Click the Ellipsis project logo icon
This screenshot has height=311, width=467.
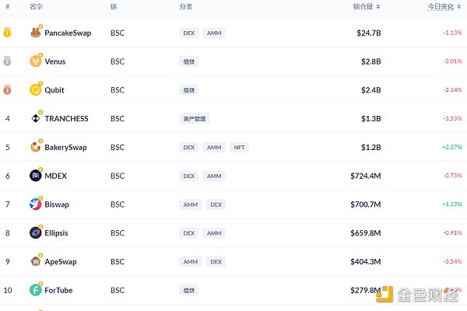pyautogui.click(x=36, y=232)
